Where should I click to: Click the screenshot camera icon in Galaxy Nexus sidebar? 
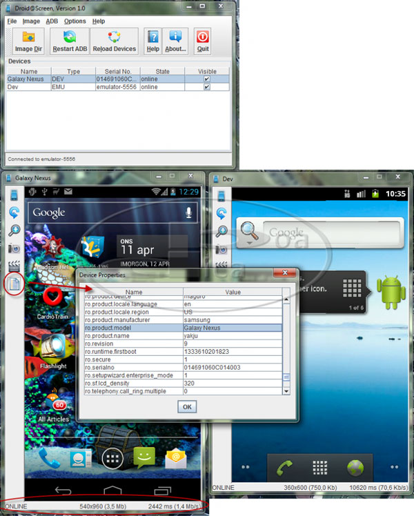point(13,248)
